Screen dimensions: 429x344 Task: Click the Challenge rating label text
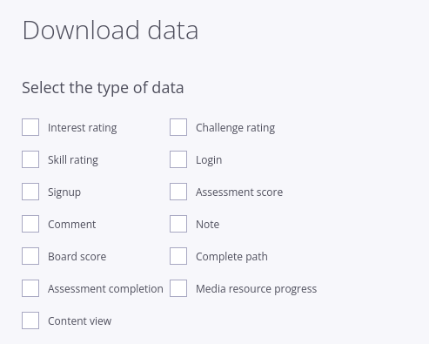click(x=235, y=128)
